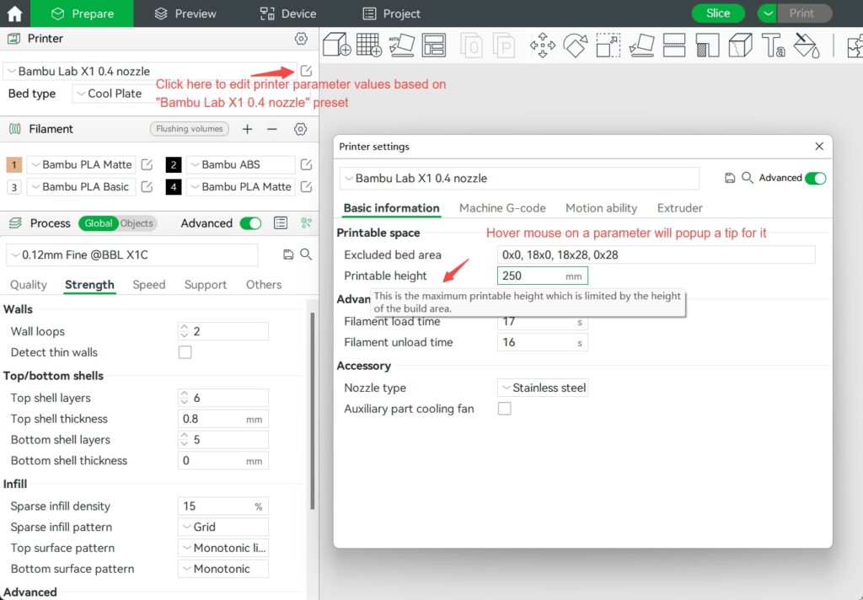Image resolution: width=863 pixels, height=600 pixels.
Task: Open the Scale tool
Action: click(x=608, y=48)
